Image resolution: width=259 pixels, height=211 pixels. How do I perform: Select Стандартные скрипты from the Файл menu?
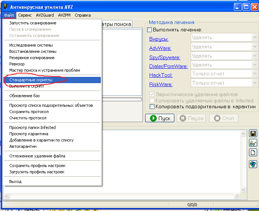point(31,80)
